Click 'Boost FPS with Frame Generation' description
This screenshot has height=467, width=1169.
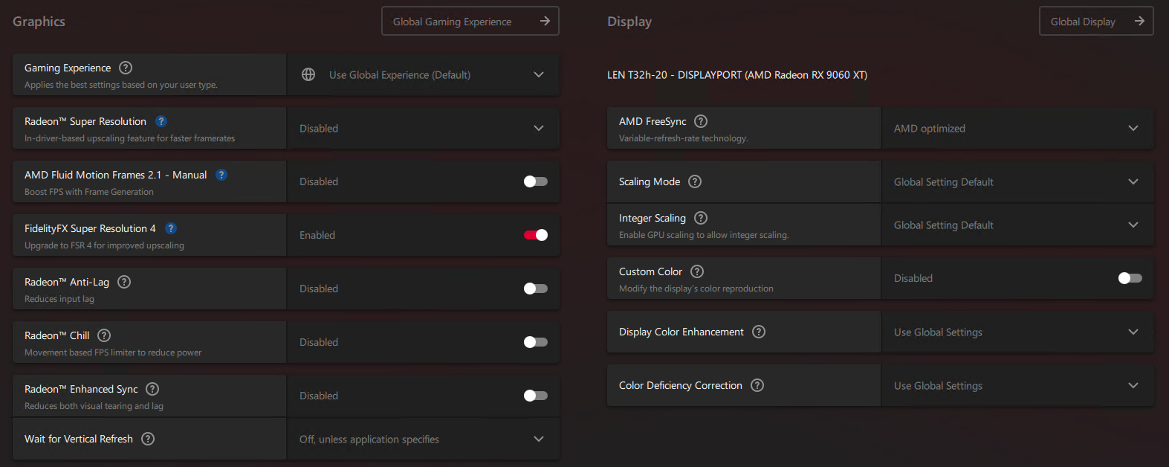[x=89, y=192]
